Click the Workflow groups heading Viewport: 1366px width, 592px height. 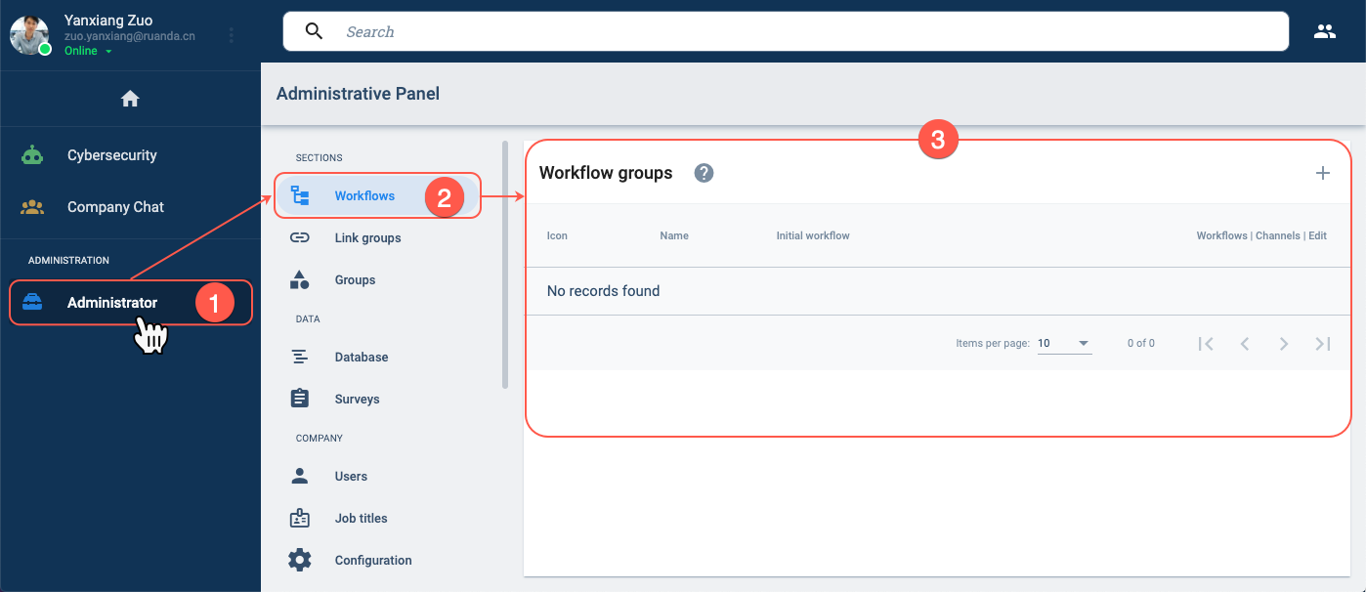tap(606, 173)
